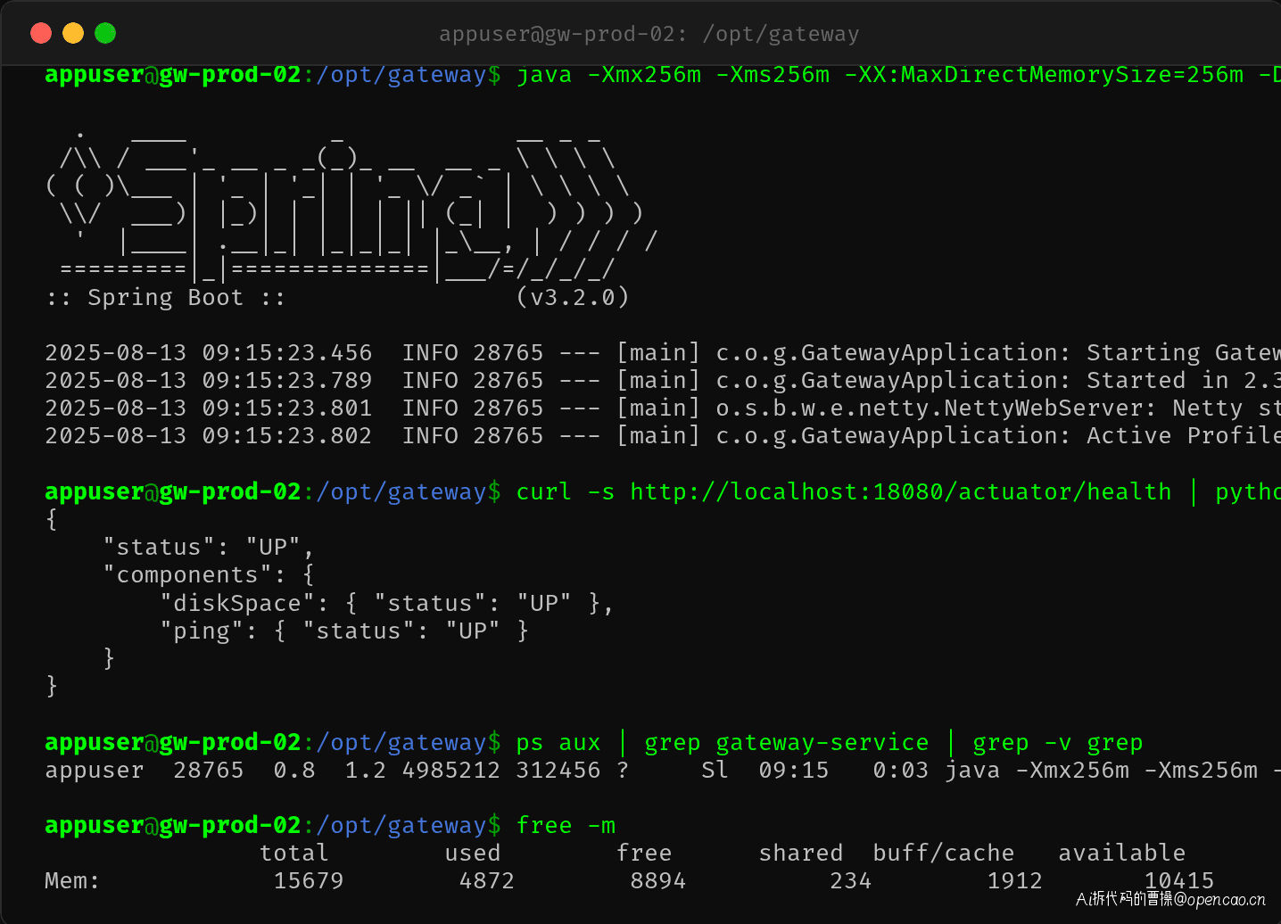The image size is (1281, 924).
Task: Click the "components" key in the JSON output
Action: [187, 574]
